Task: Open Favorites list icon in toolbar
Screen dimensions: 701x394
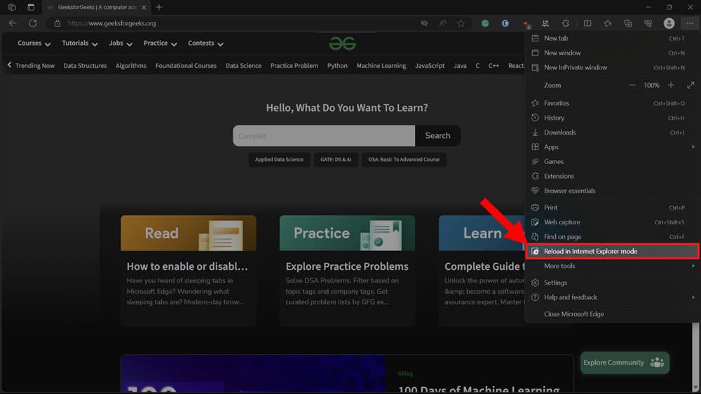Action: click(x=608, y=23)
